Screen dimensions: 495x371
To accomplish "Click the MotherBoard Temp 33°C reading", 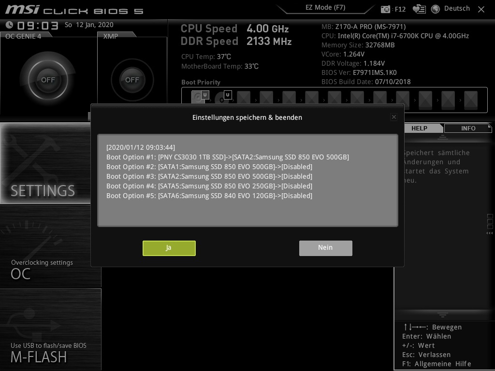I will [220, 66].
